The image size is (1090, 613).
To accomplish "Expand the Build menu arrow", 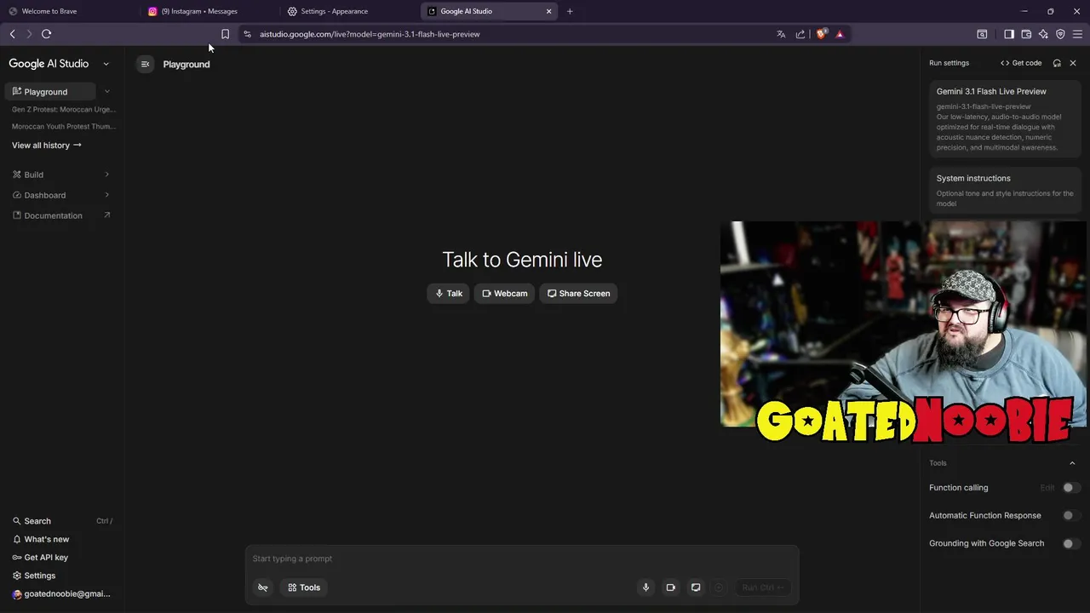I will [x=106, y=175].
